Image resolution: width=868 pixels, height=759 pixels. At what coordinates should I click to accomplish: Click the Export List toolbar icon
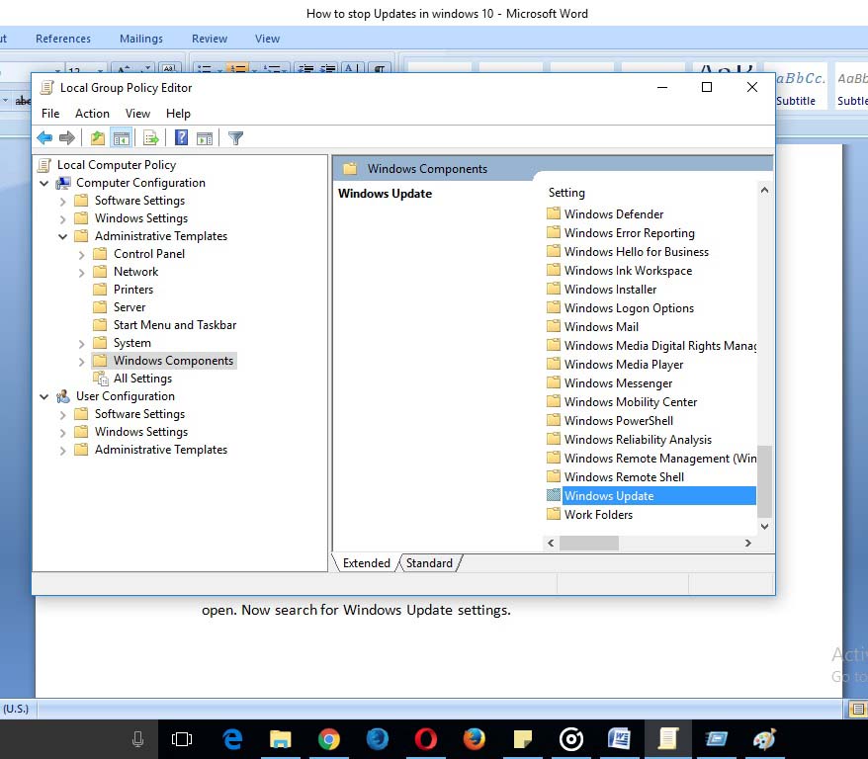[150, 137]
